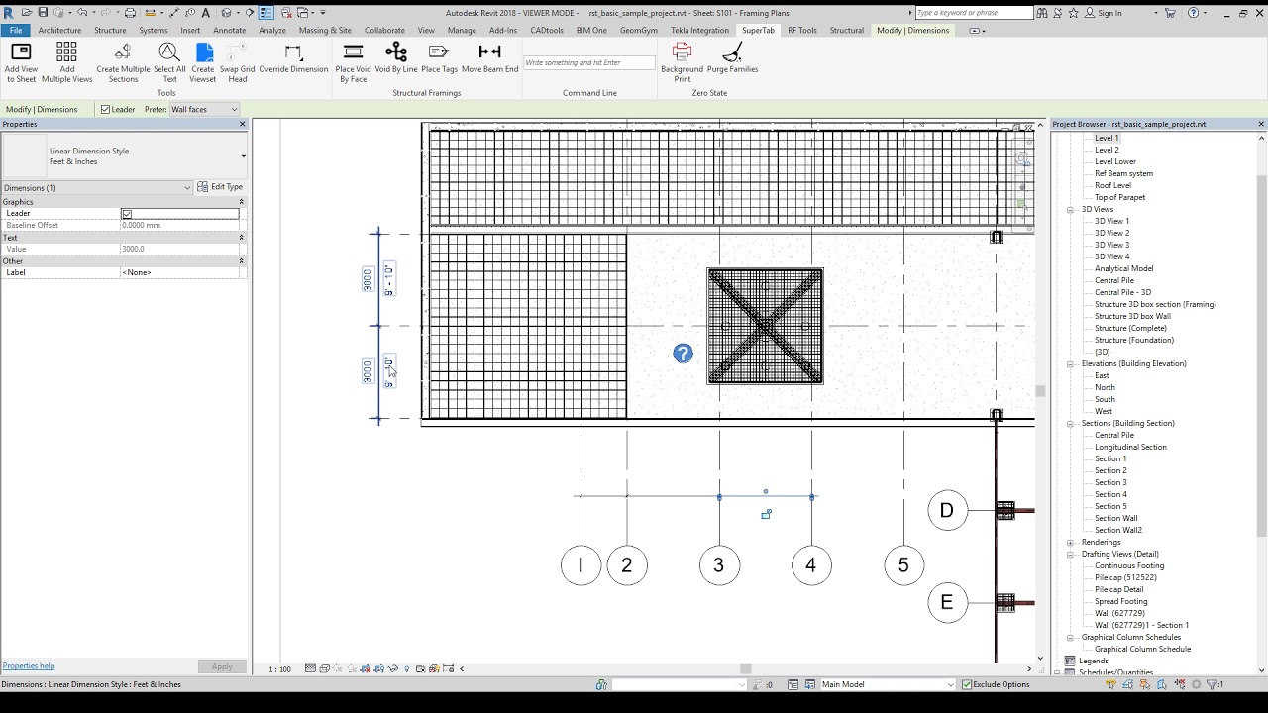Toggle the Exclude Options checkbox
The height and width of the screenshot is (713, 1268).
(967, 684)
